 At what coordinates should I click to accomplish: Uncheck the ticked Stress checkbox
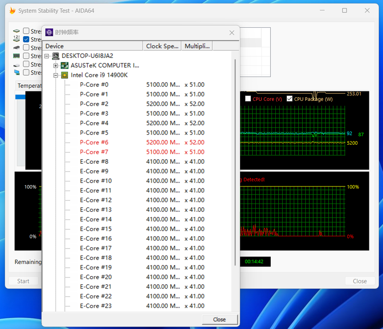coord(26,40)
